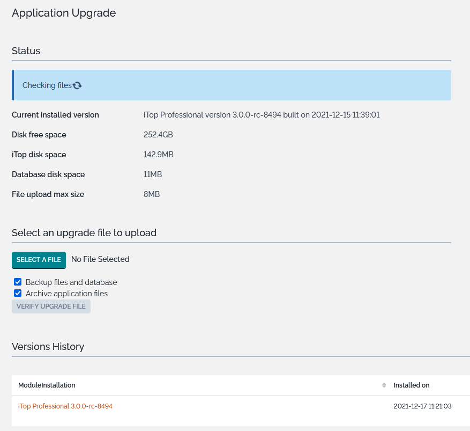Sort by the Installed on column header
This screenshot has width=470, height=431.
pos(411,385)
